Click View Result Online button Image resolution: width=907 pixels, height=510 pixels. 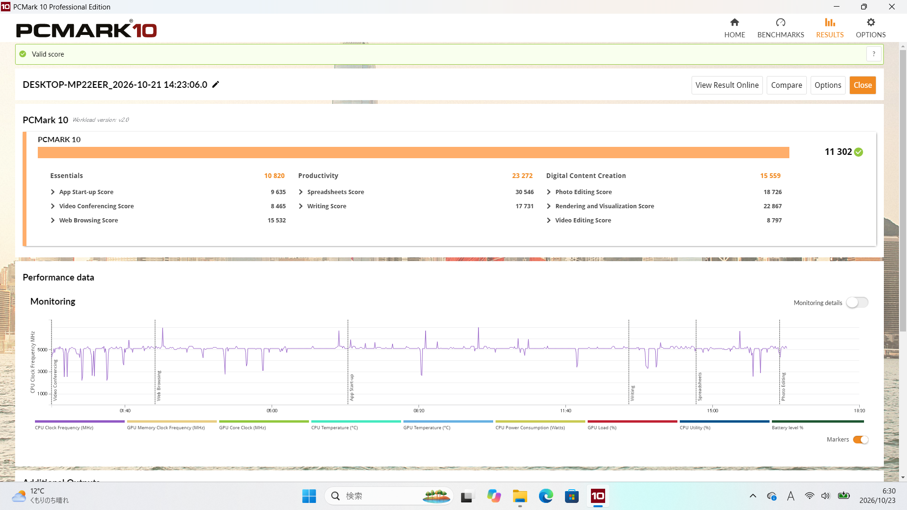pyautogui.click(x=727, y=85)
